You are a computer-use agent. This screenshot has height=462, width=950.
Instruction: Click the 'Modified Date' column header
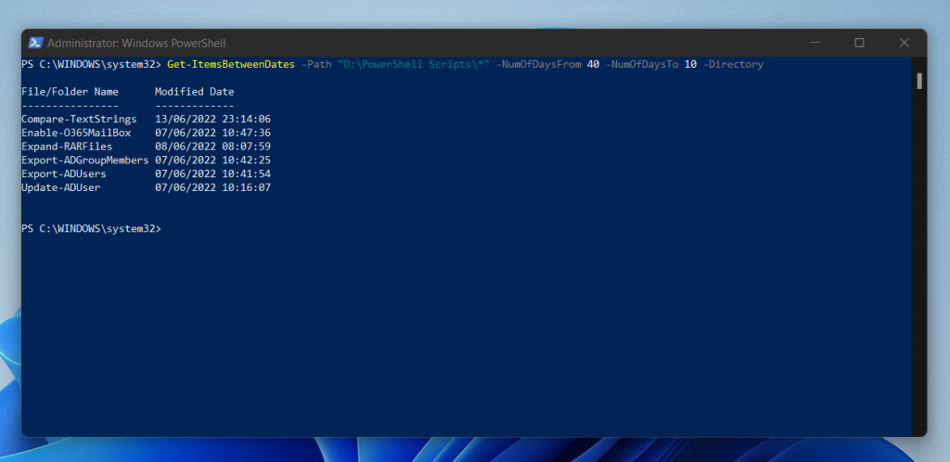195,92
